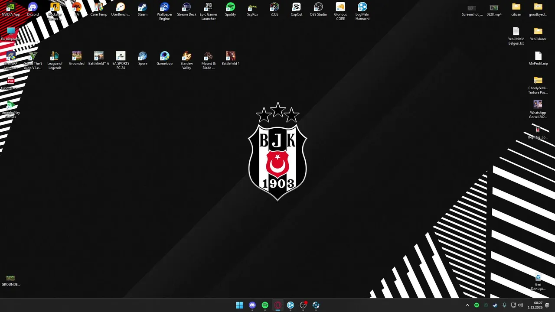The width and height of the screenshot is (555, 312).
Task: Open the clock and calendar flyout
Action: [535, 305]
